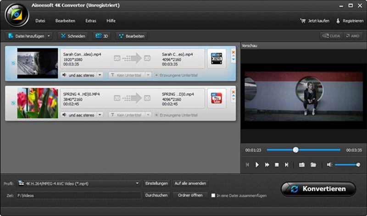Click the output filename SPRING ...D)0.mp4
This screenshot has height=216, width=367.
point(178,94)
